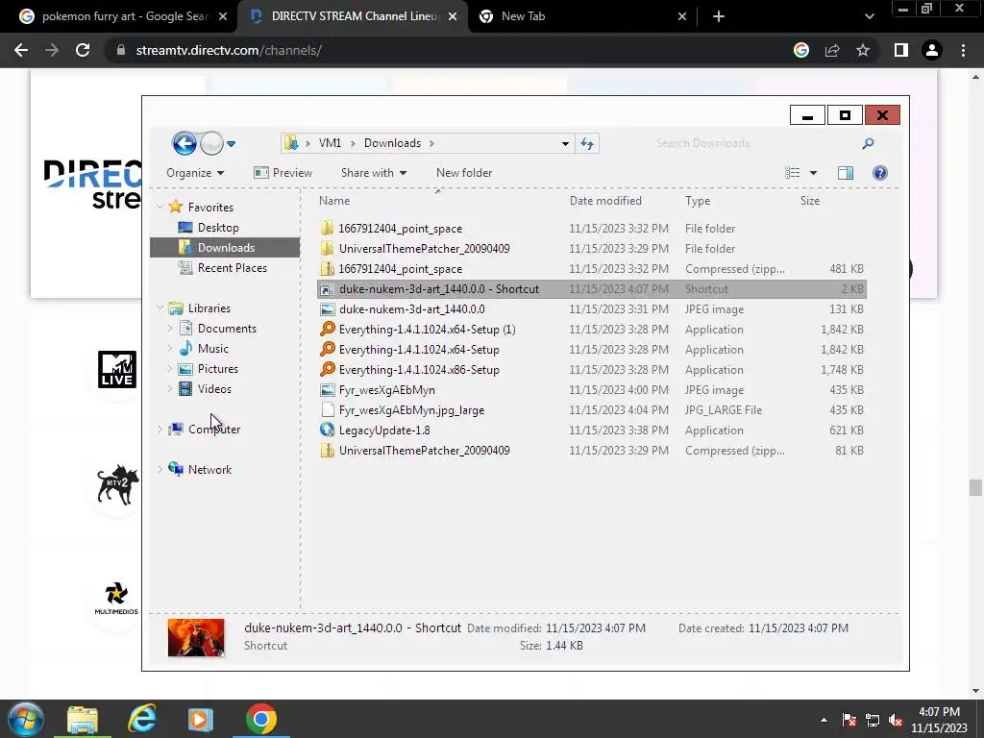This screenshot has height=738, width=984.
Task: Click Preview in the Explorer toolbar
Action: 283,173
